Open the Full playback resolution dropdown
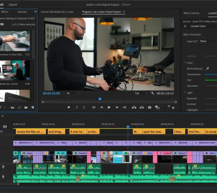Image resolution: width=217 pixels, height=193 pixels. pos(141,93)
